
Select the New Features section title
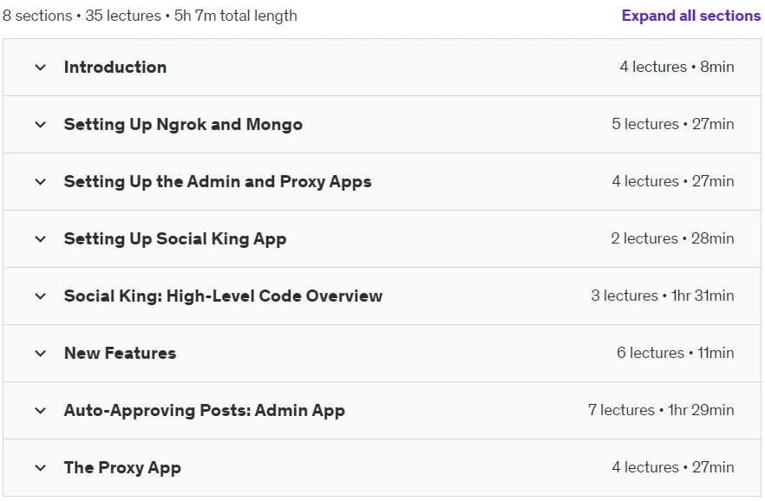[x=120, y=354]
